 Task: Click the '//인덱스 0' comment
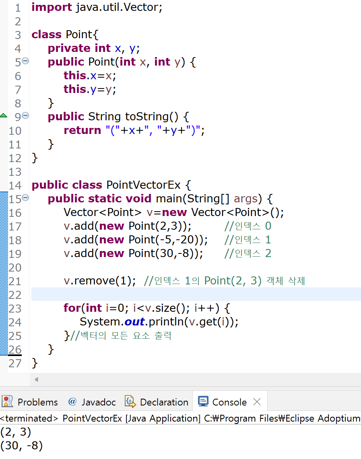(x=248, y=226)
